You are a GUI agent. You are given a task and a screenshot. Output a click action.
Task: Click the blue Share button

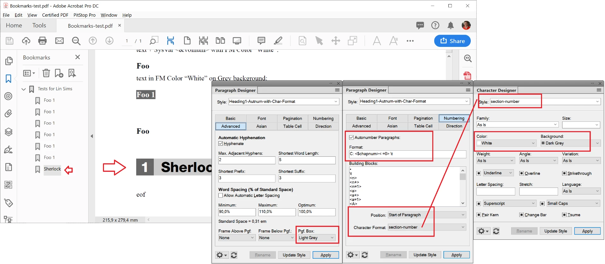coord(452,41)
